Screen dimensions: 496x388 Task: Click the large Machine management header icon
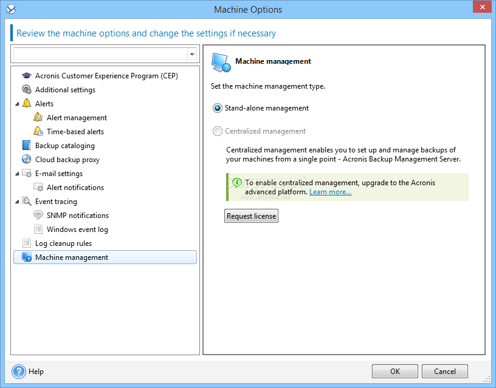pyautogui.click(x=221, y=63)
